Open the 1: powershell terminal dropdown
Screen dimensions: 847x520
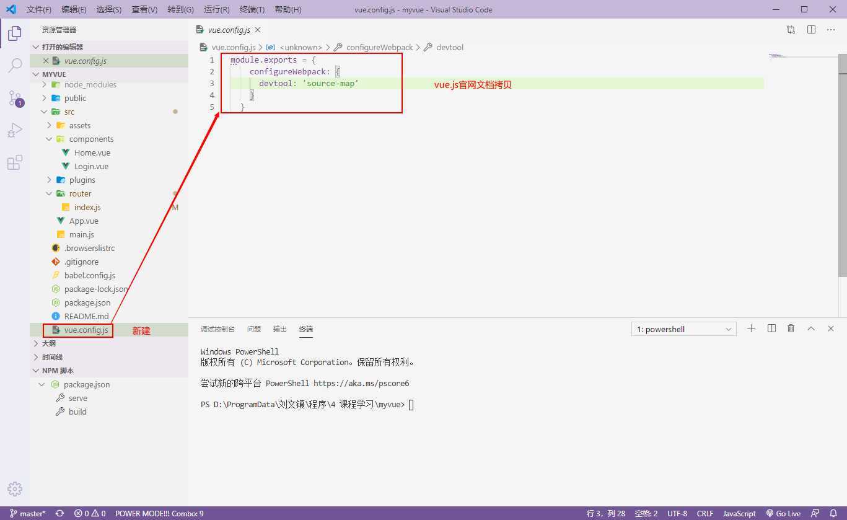point(684,329)
